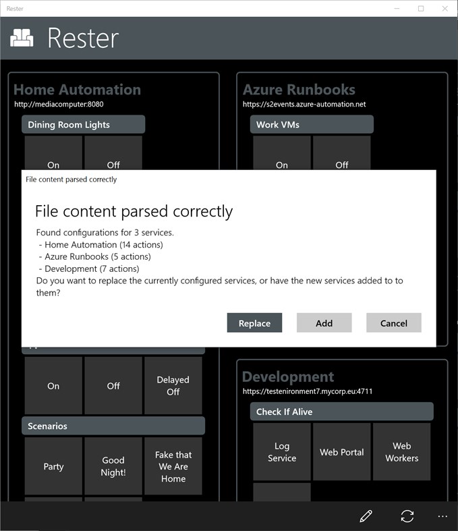Open the edit pencil icon
This screenshot has height=531, width=458.
pyautogui.click(x=366, y=516)
